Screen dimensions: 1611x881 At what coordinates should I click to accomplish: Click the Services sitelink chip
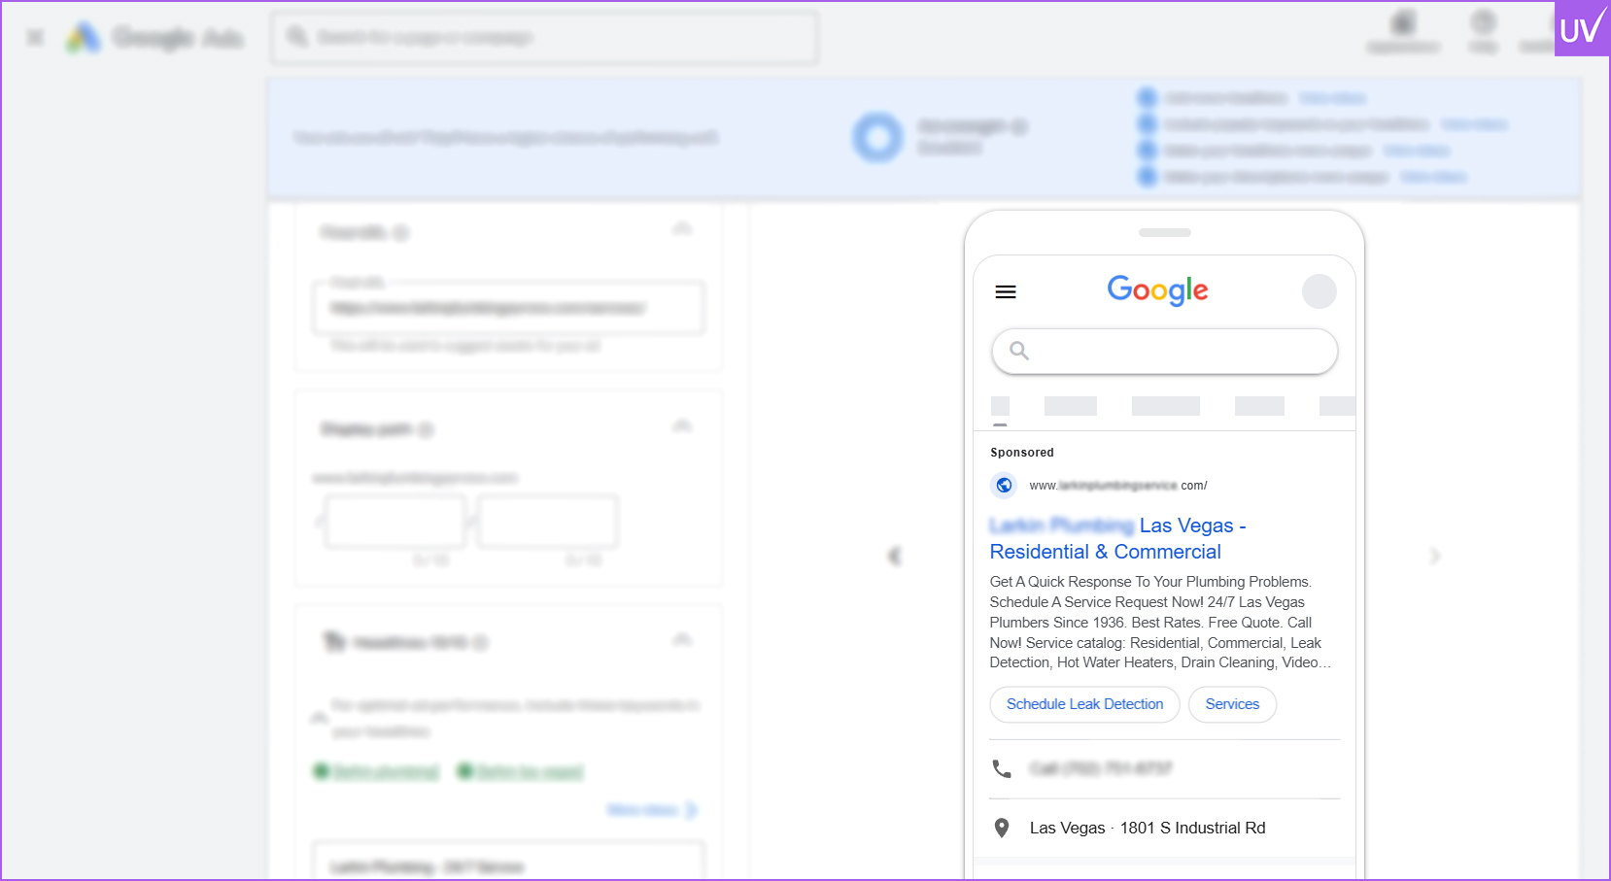(x=1232, y=704)
